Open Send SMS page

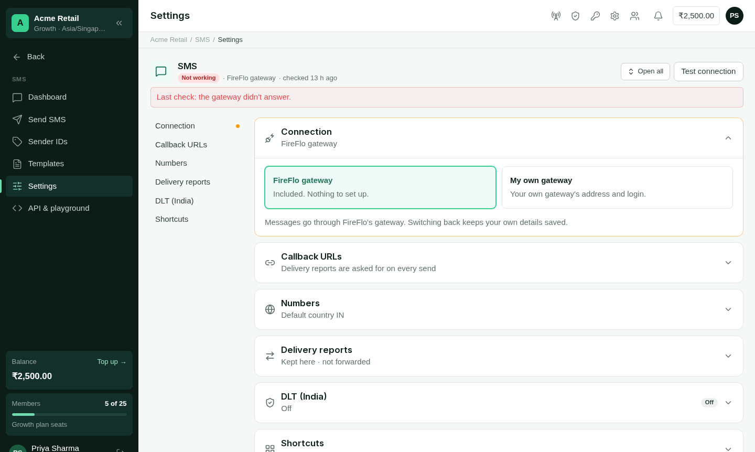coord(69,120)
